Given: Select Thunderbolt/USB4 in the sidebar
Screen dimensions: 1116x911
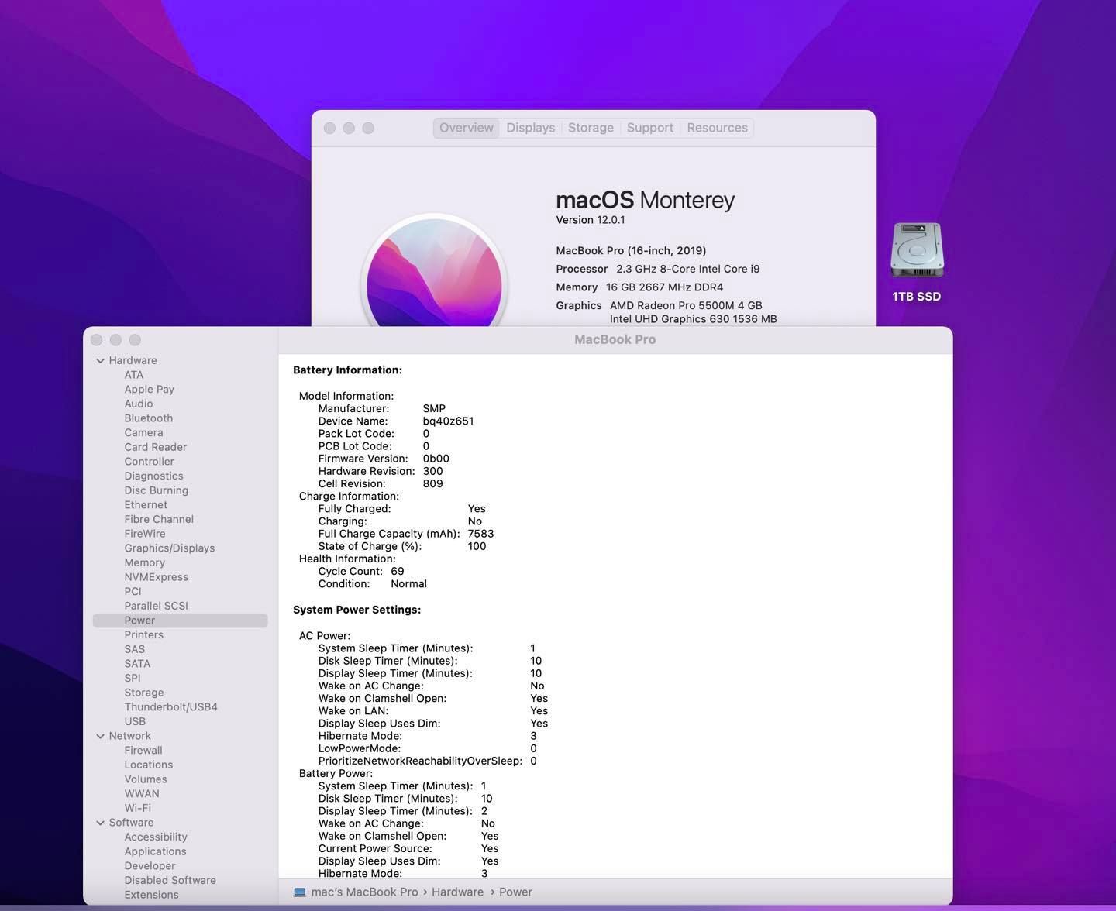Looking at the screenshot, I should 171,707.
